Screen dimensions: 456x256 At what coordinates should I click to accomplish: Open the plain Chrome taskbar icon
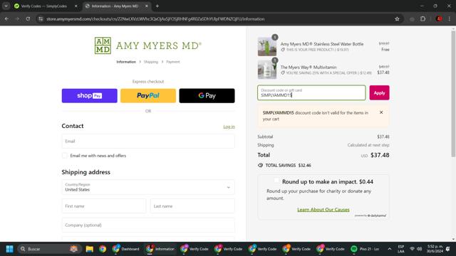[103, 249]
